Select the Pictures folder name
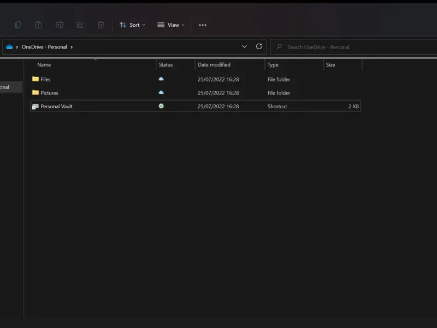Image resolution: width=437 pixels, height=328 pixels. pos(49,93)
